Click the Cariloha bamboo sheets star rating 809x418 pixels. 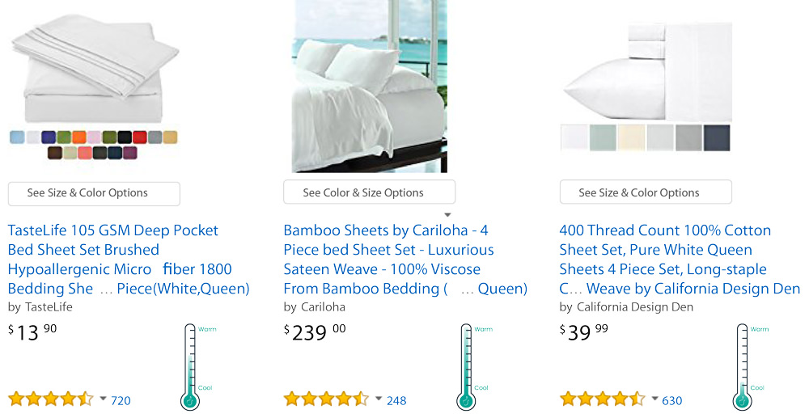coord(327,399)
